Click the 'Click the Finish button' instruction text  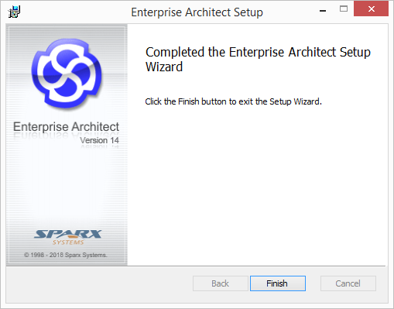(x=233, y=101)
